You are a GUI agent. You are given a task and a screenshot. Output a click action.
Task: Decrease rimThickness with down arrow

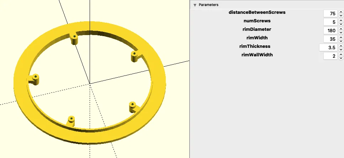341,50
